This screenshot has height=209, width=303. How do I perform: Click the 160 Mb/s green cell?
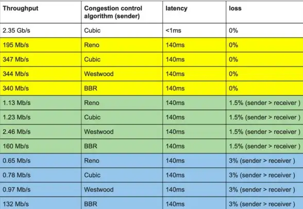[41, 146]
